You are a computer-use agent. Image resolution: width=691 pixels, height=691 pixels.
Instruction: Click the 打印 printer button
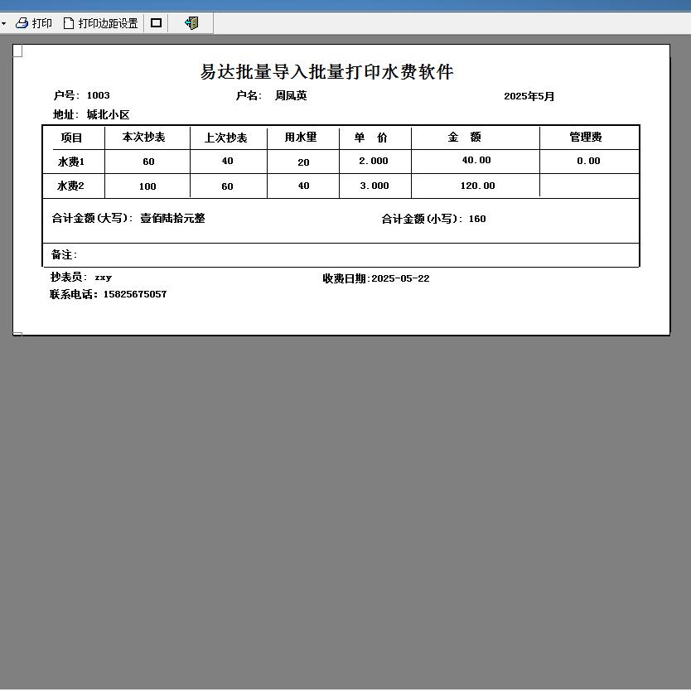click(x=34, y=23)
